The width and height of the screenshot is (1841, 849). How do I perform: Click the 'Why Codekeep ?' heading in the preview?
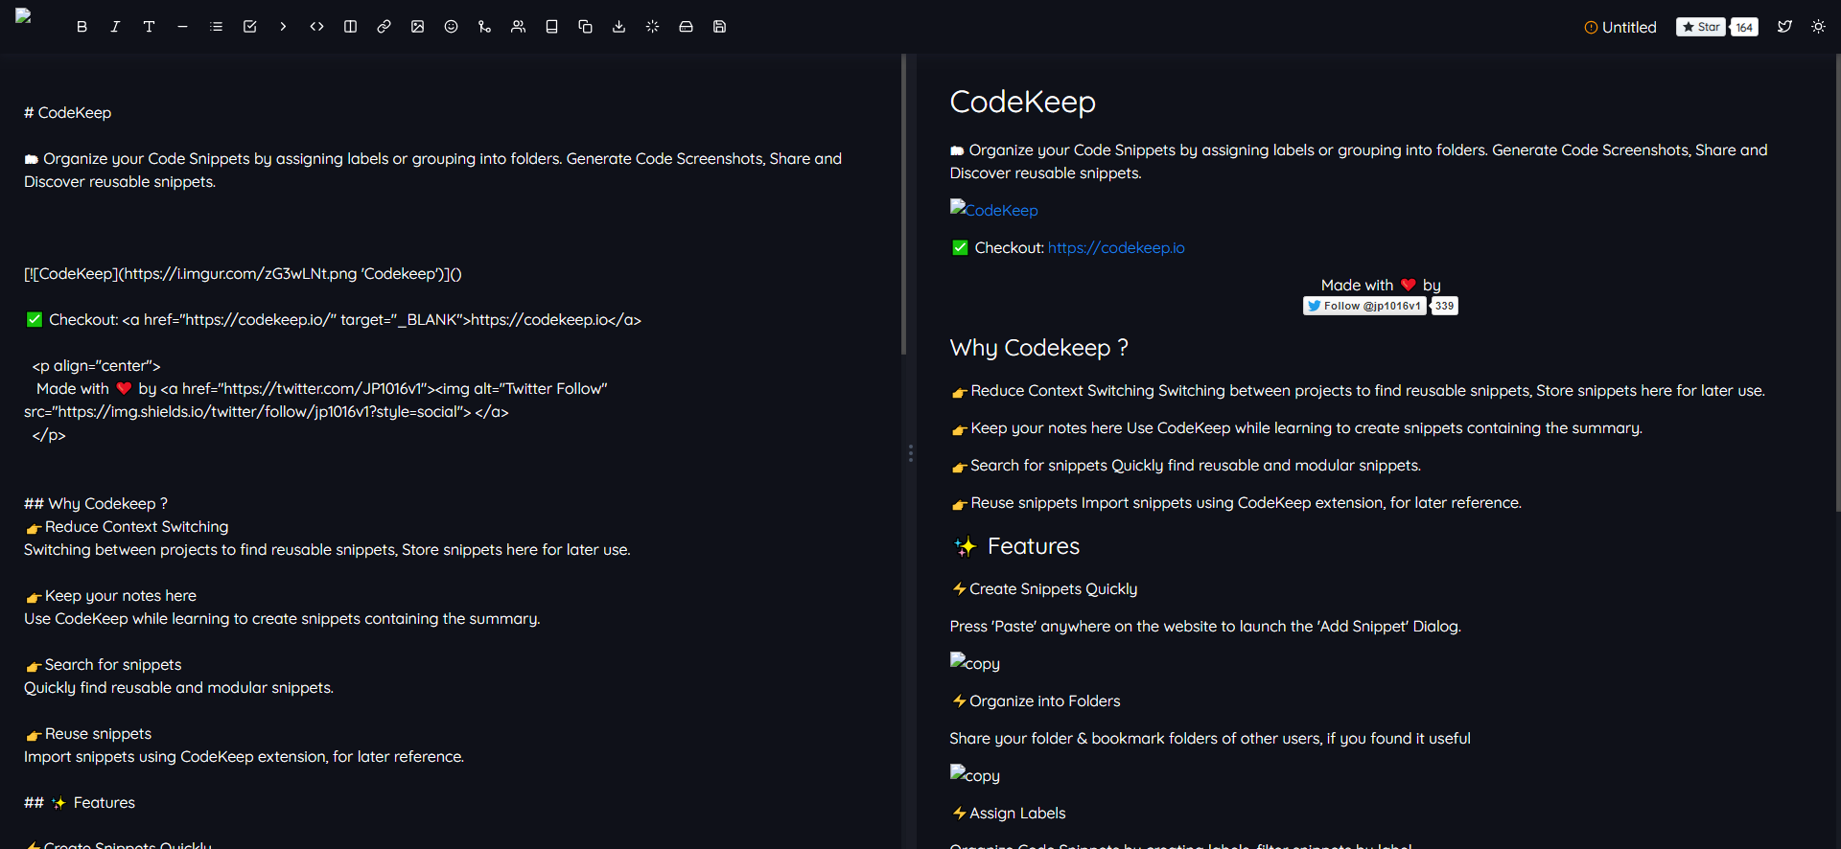click(x=1038, y=347)
